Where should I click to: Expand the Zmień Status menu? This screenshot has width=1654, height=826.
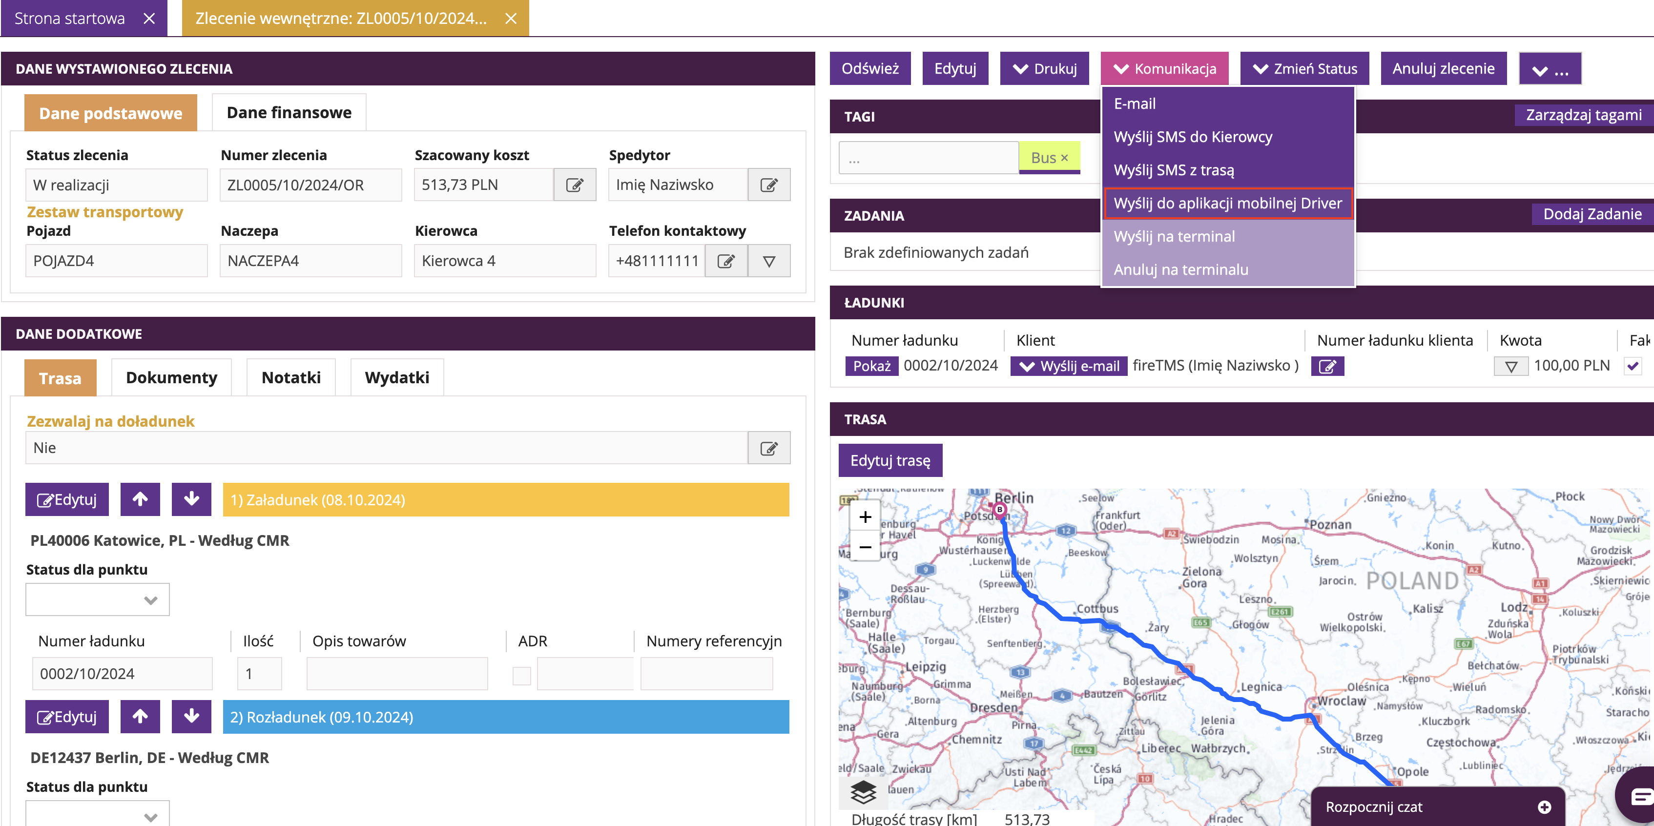pos(1304,69)
